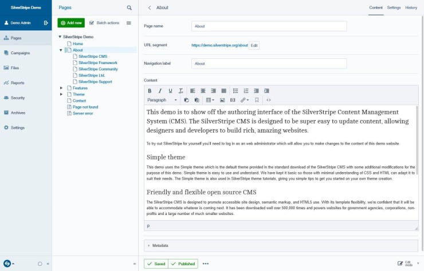Viewport: 424px width, 271px height.
Task: Expand the Features tree node
Action: point(61,88)
